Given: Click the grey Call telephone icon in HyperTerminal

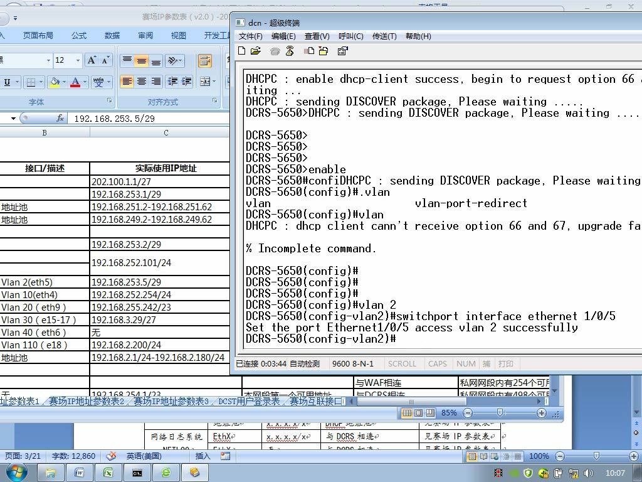Looking at the screenshot, I should coord(275,51).
